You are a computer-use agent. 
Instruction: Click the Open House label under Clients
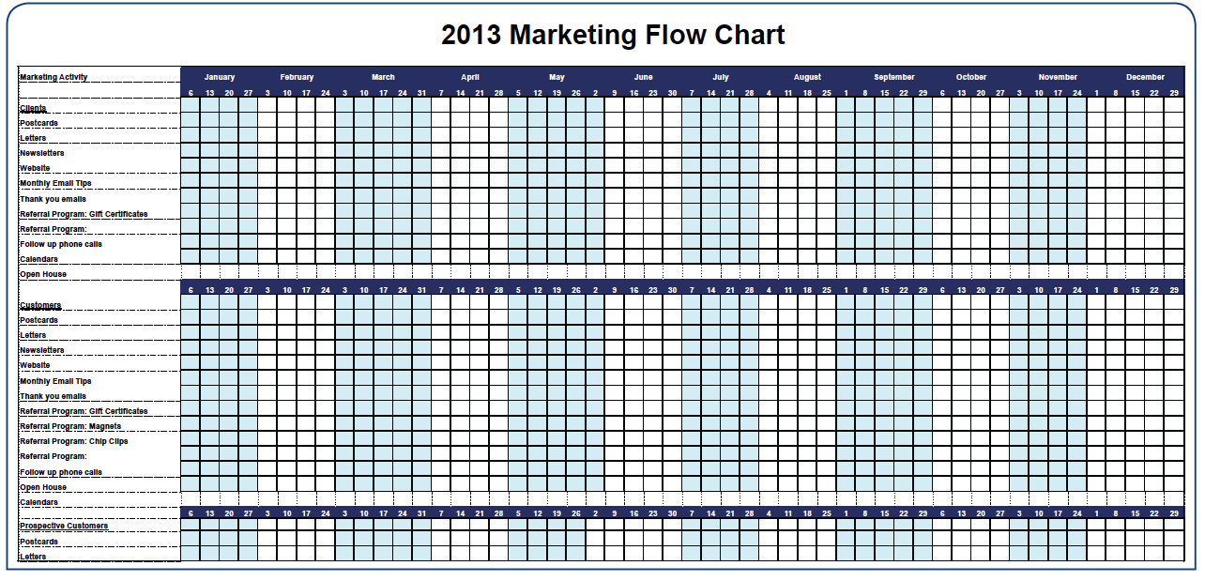tap(43, 274)
